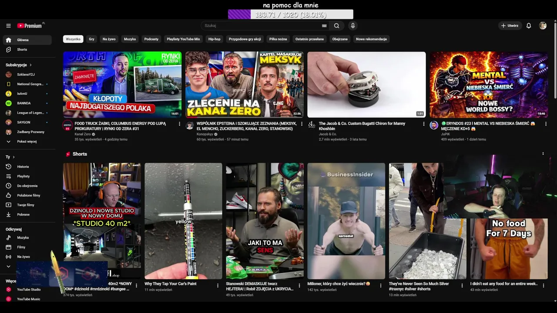The width and height of the screenshot is (557, 313).
Task: Open Do obejrzenia watch later list
Action: (x=27, y=186)
